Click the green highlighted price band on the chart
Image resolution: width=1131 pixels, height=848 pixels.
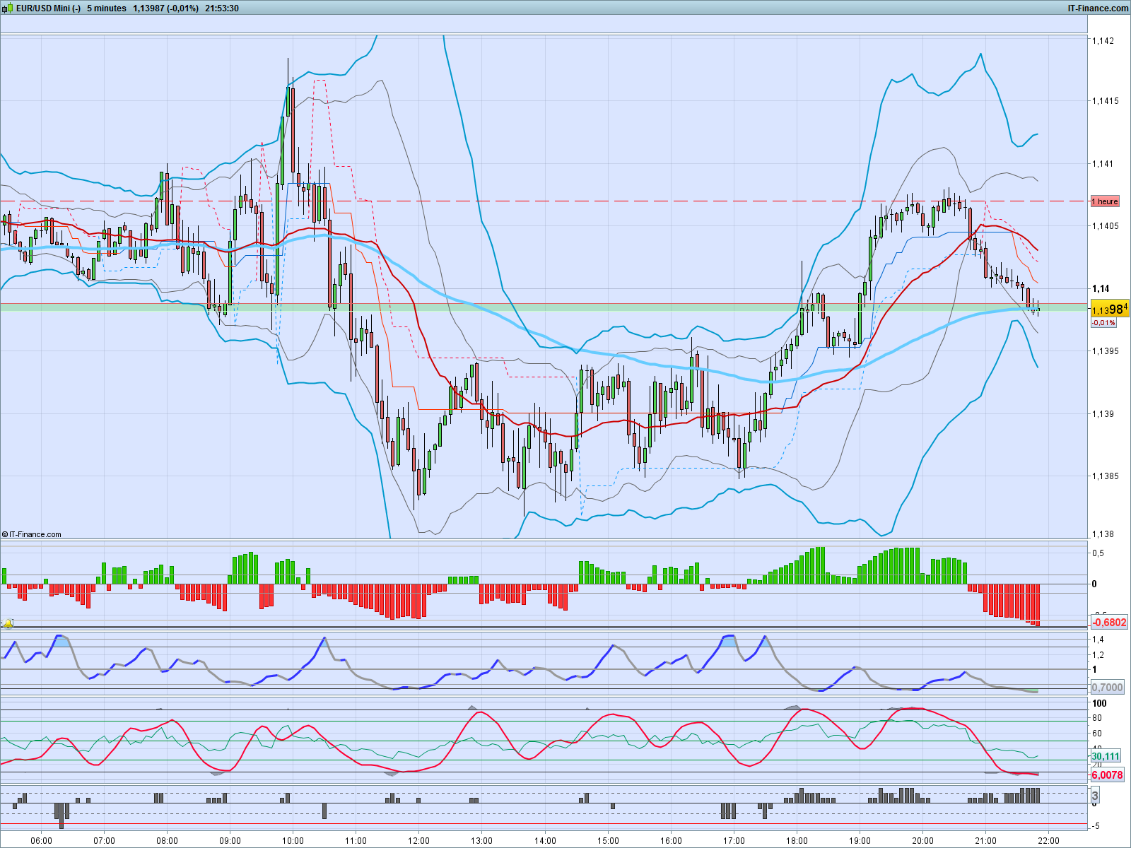coord(565,308)
